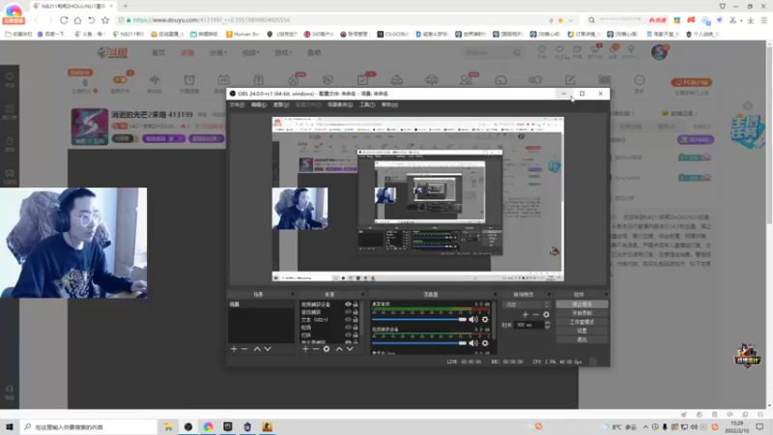Open OBS 查看 menu
This screenshot has height=435, width=773.
coord(281,104)
